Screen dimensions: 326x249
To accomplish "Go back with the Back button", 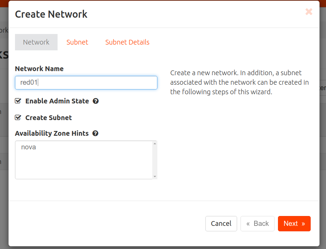I will 257,223.
